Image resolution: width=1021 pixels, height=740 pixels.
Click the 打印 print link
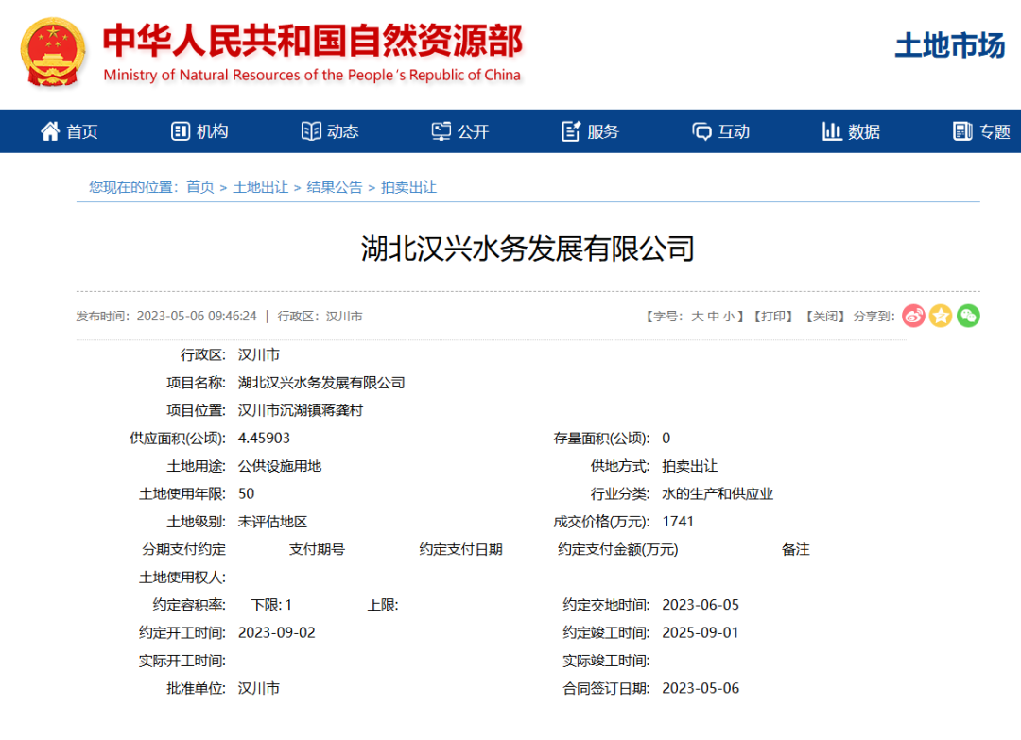(x=773, y=317)
